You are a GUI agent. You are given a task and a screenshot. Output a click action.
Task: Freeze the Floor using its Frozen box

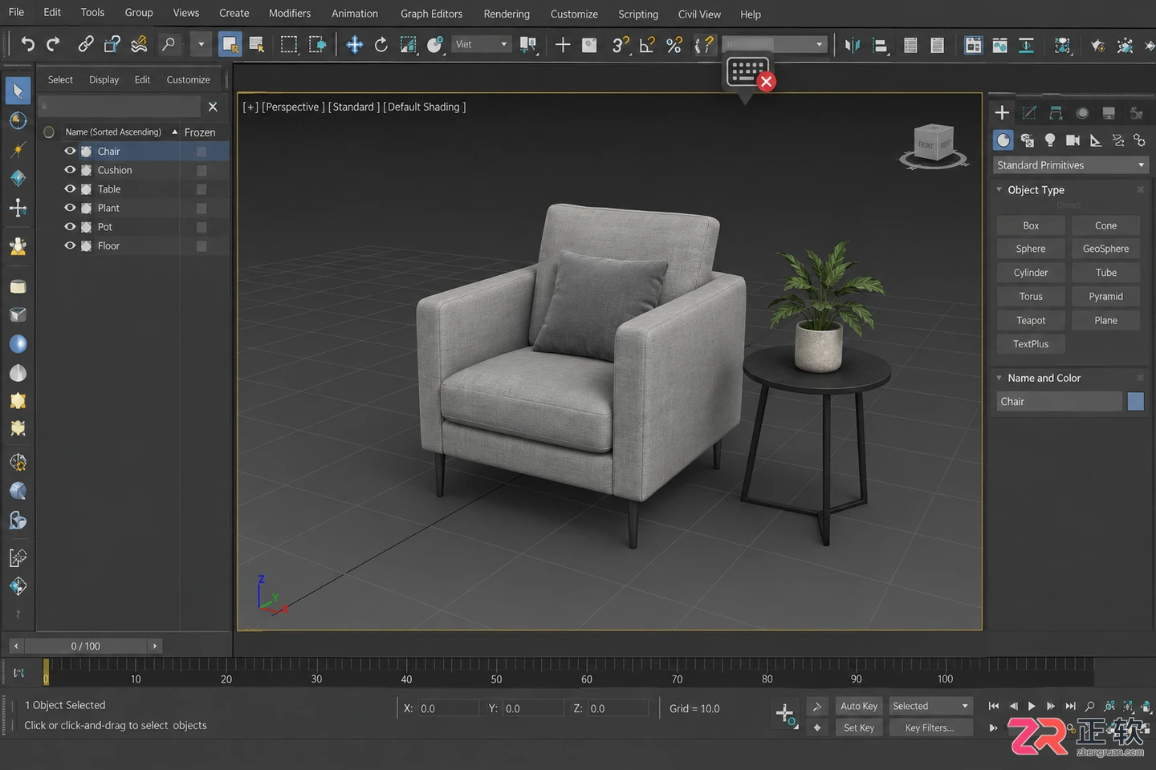(201, 246)
